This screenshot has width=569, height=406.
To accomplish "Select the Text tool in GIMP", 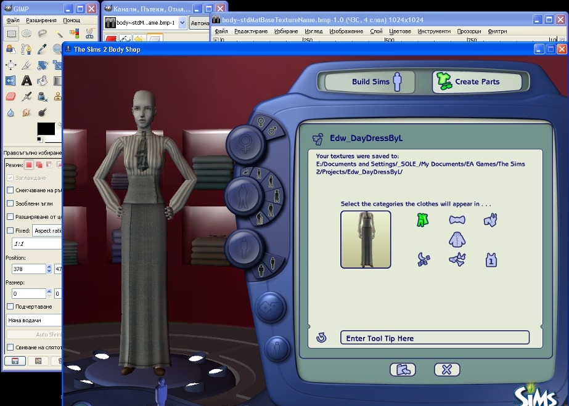I will coord(27,81).
